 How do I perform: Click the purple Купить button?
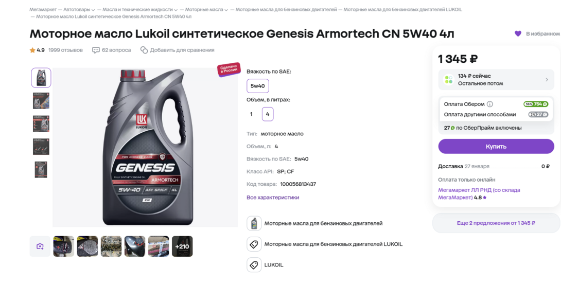tap(496, 146)
